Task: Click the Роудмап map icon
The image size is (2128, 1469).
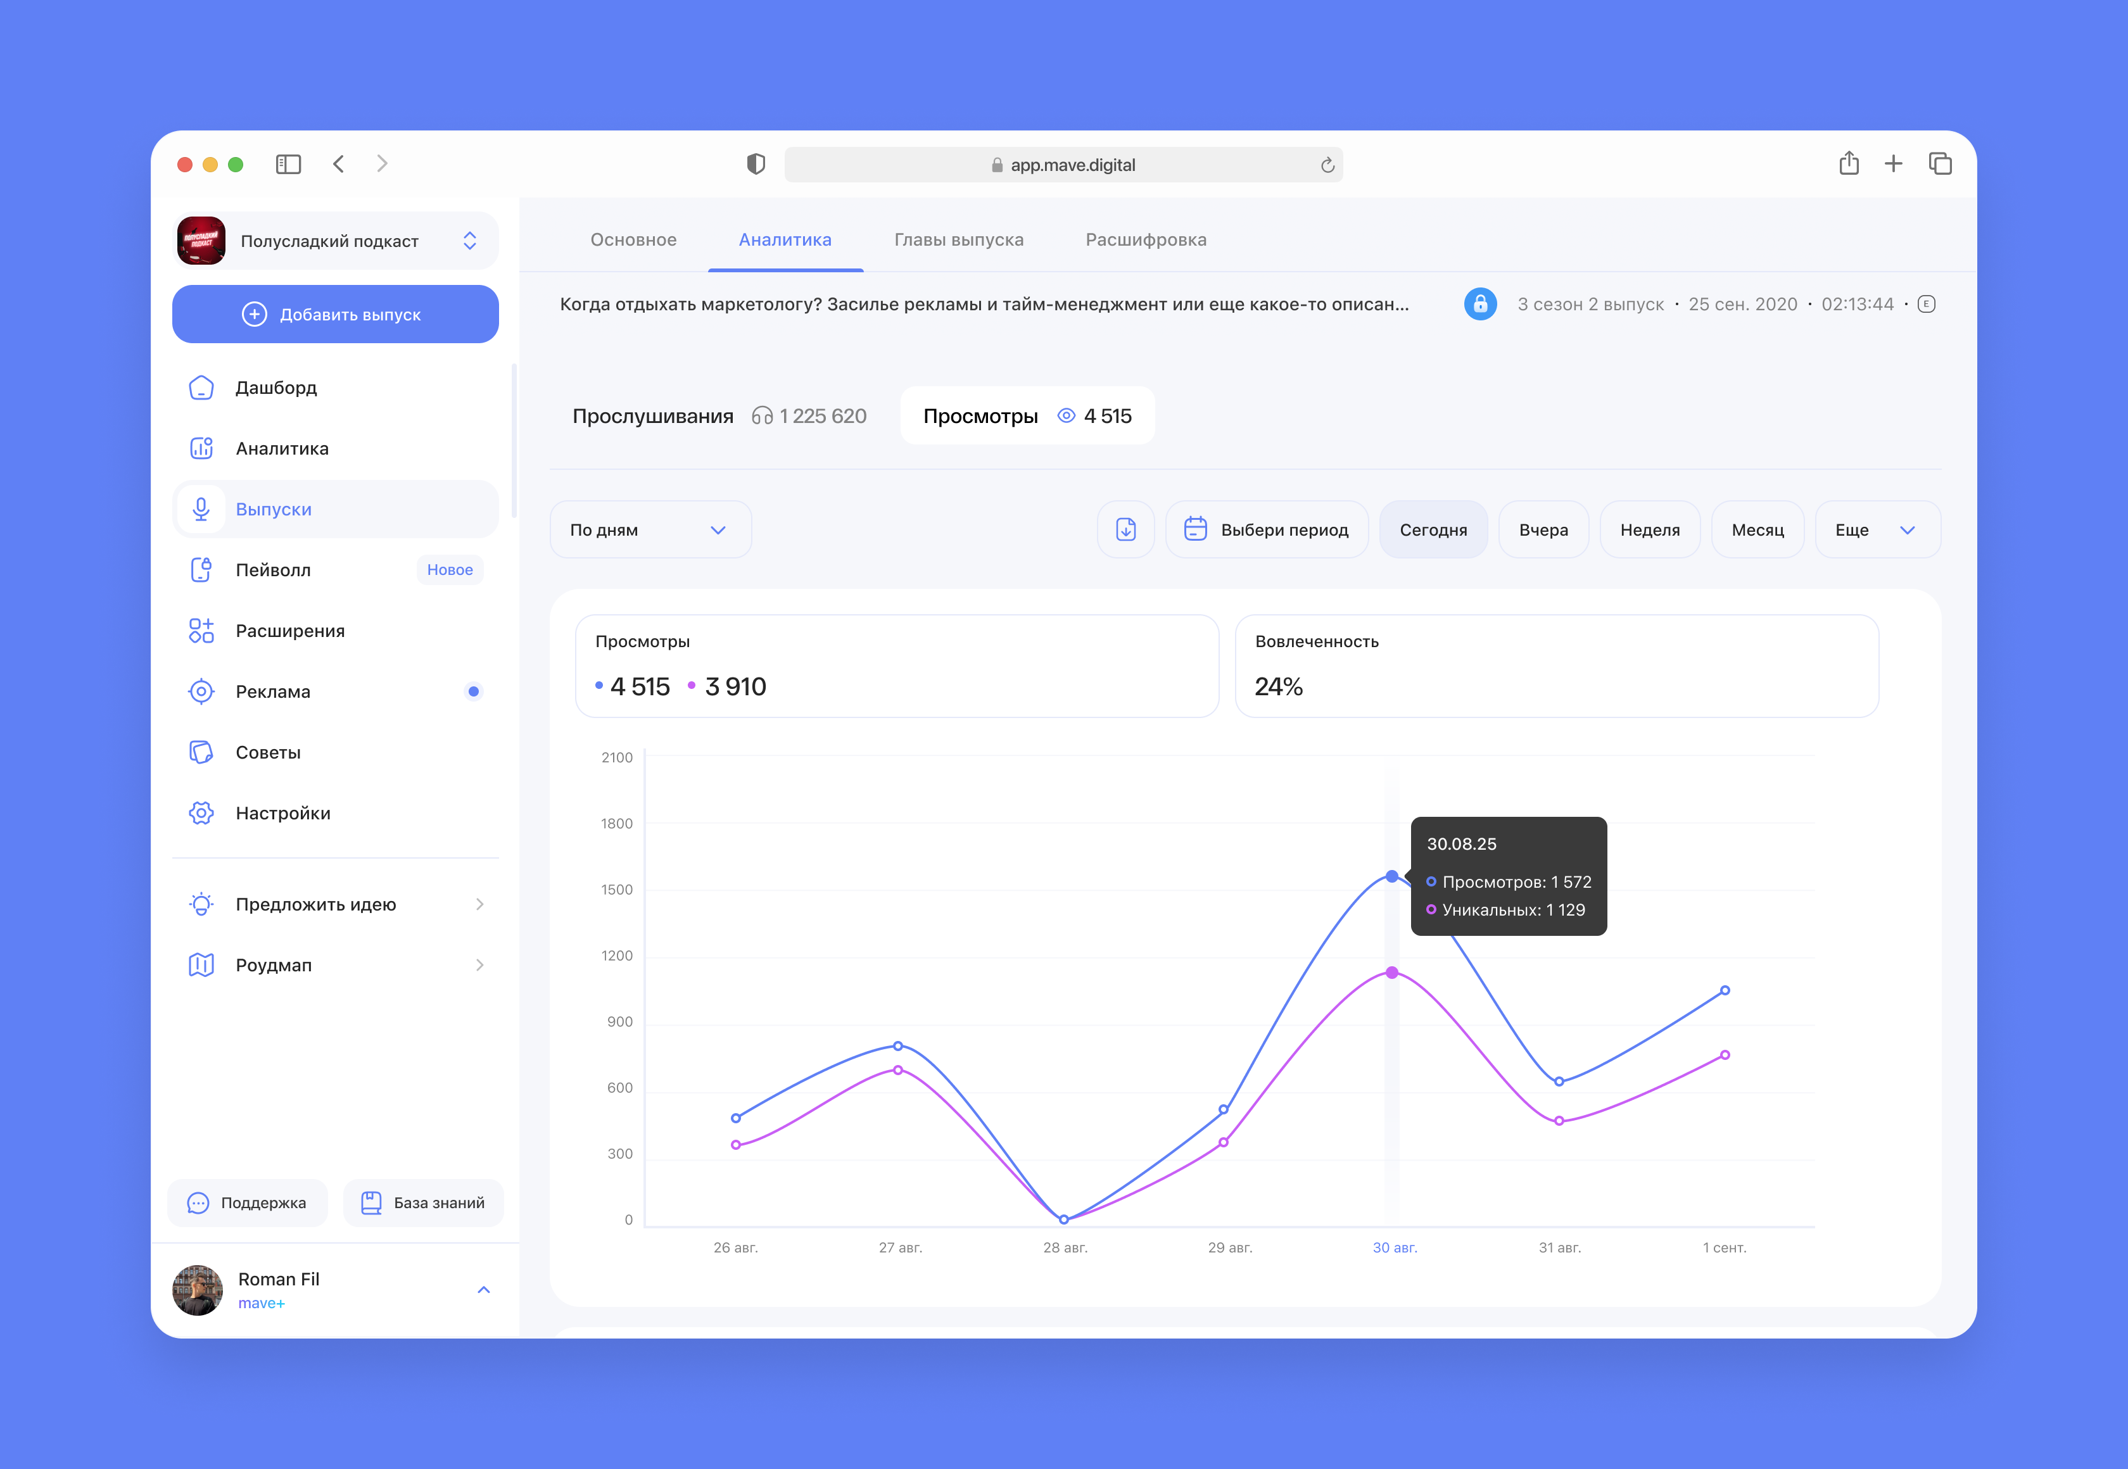Action: tap(201, 964)
